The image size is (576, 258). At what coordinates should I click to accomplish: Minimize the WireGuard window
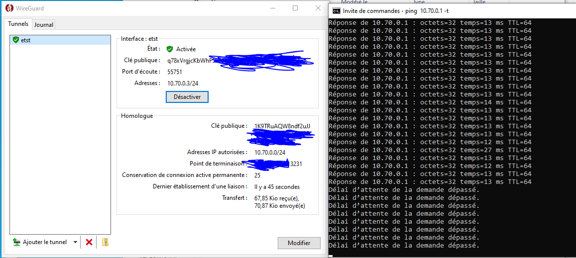click(x=273, y=8)
